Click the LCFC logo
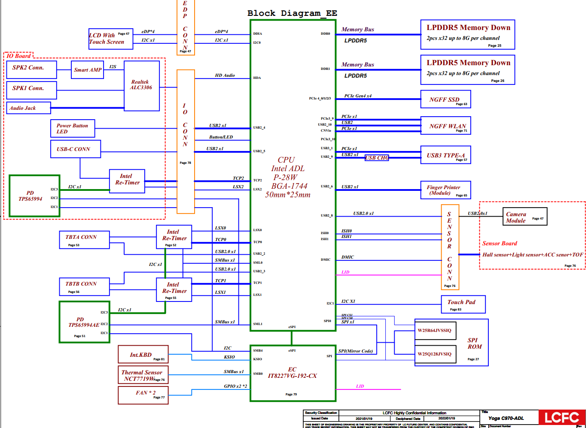Image resolution: width=588 pixels, height=428 pixels. point(562,417)
